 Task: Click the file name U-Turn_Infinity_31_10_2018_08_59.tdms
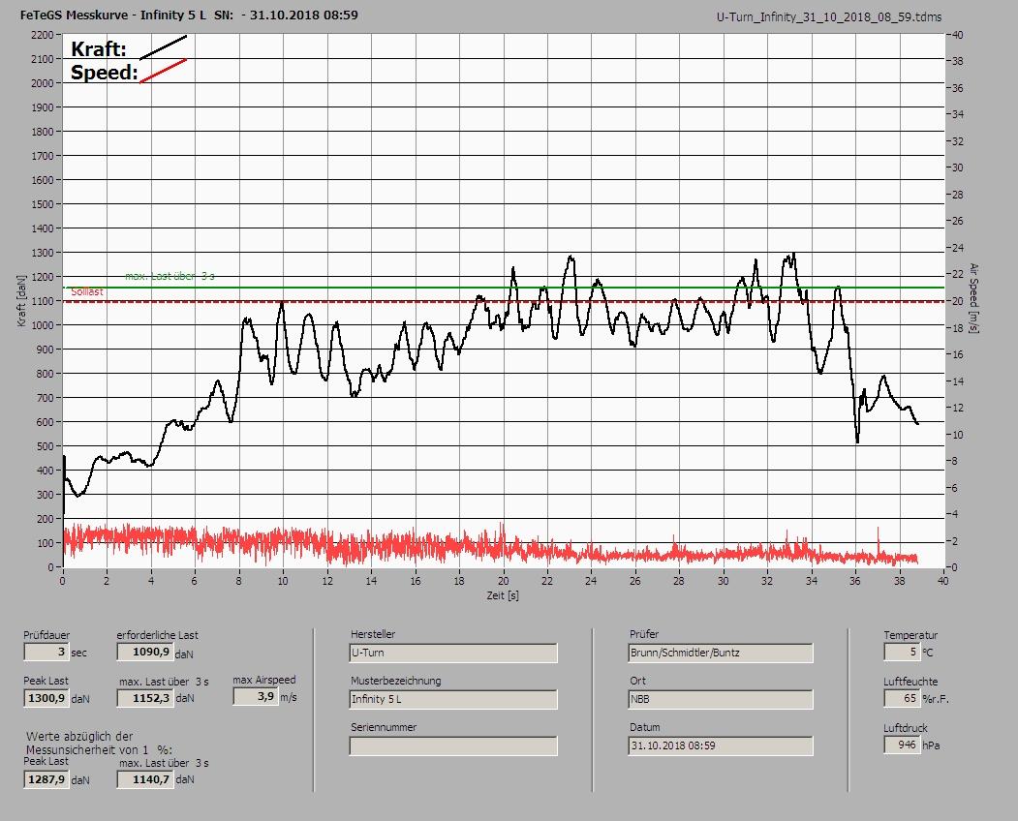point(829,17)
